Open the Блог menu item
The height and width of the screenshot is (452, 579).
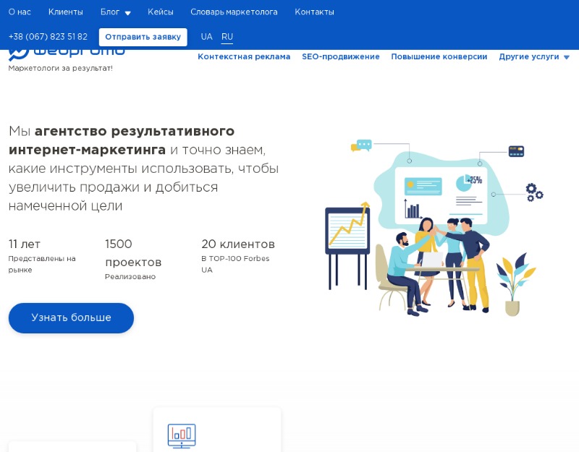[x=110, y=12]
